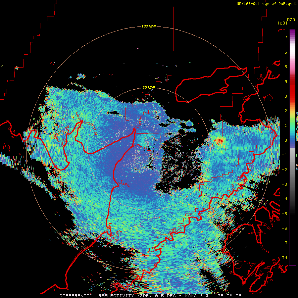Click the 1 value on the color scale

(286, 125)
